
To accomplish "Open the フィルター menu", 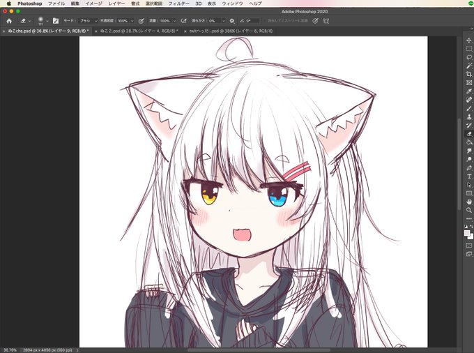I will coord(178,3).
